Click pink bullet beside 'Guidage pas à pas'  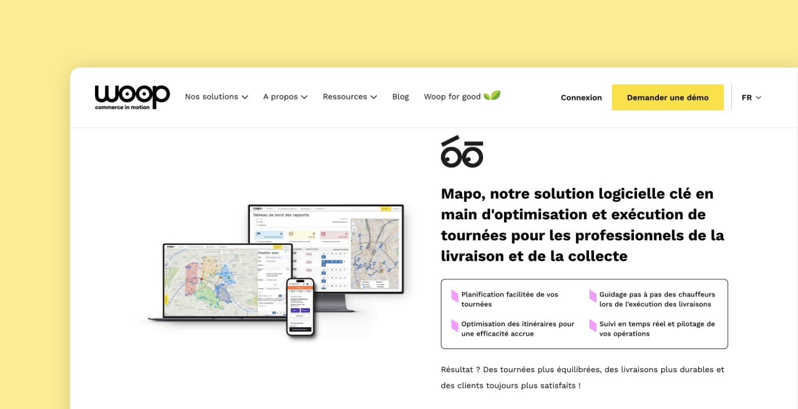[x=592, y=296]
